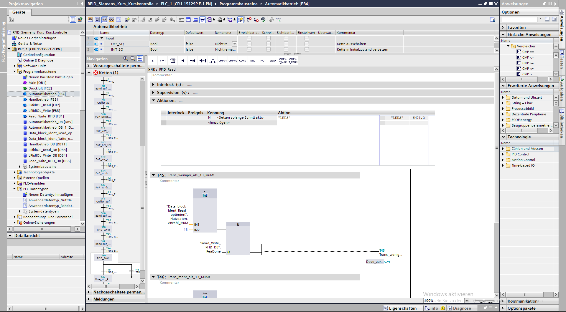This screenshot has width=566, height=312.
Task: Collapse the Aktionen section
Action: 153,100
